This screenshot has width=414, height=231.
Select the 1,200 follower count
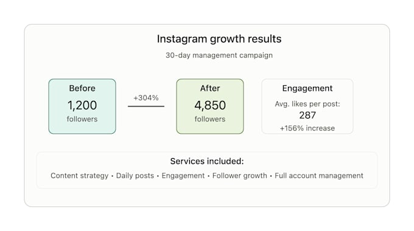pos(82,105)
